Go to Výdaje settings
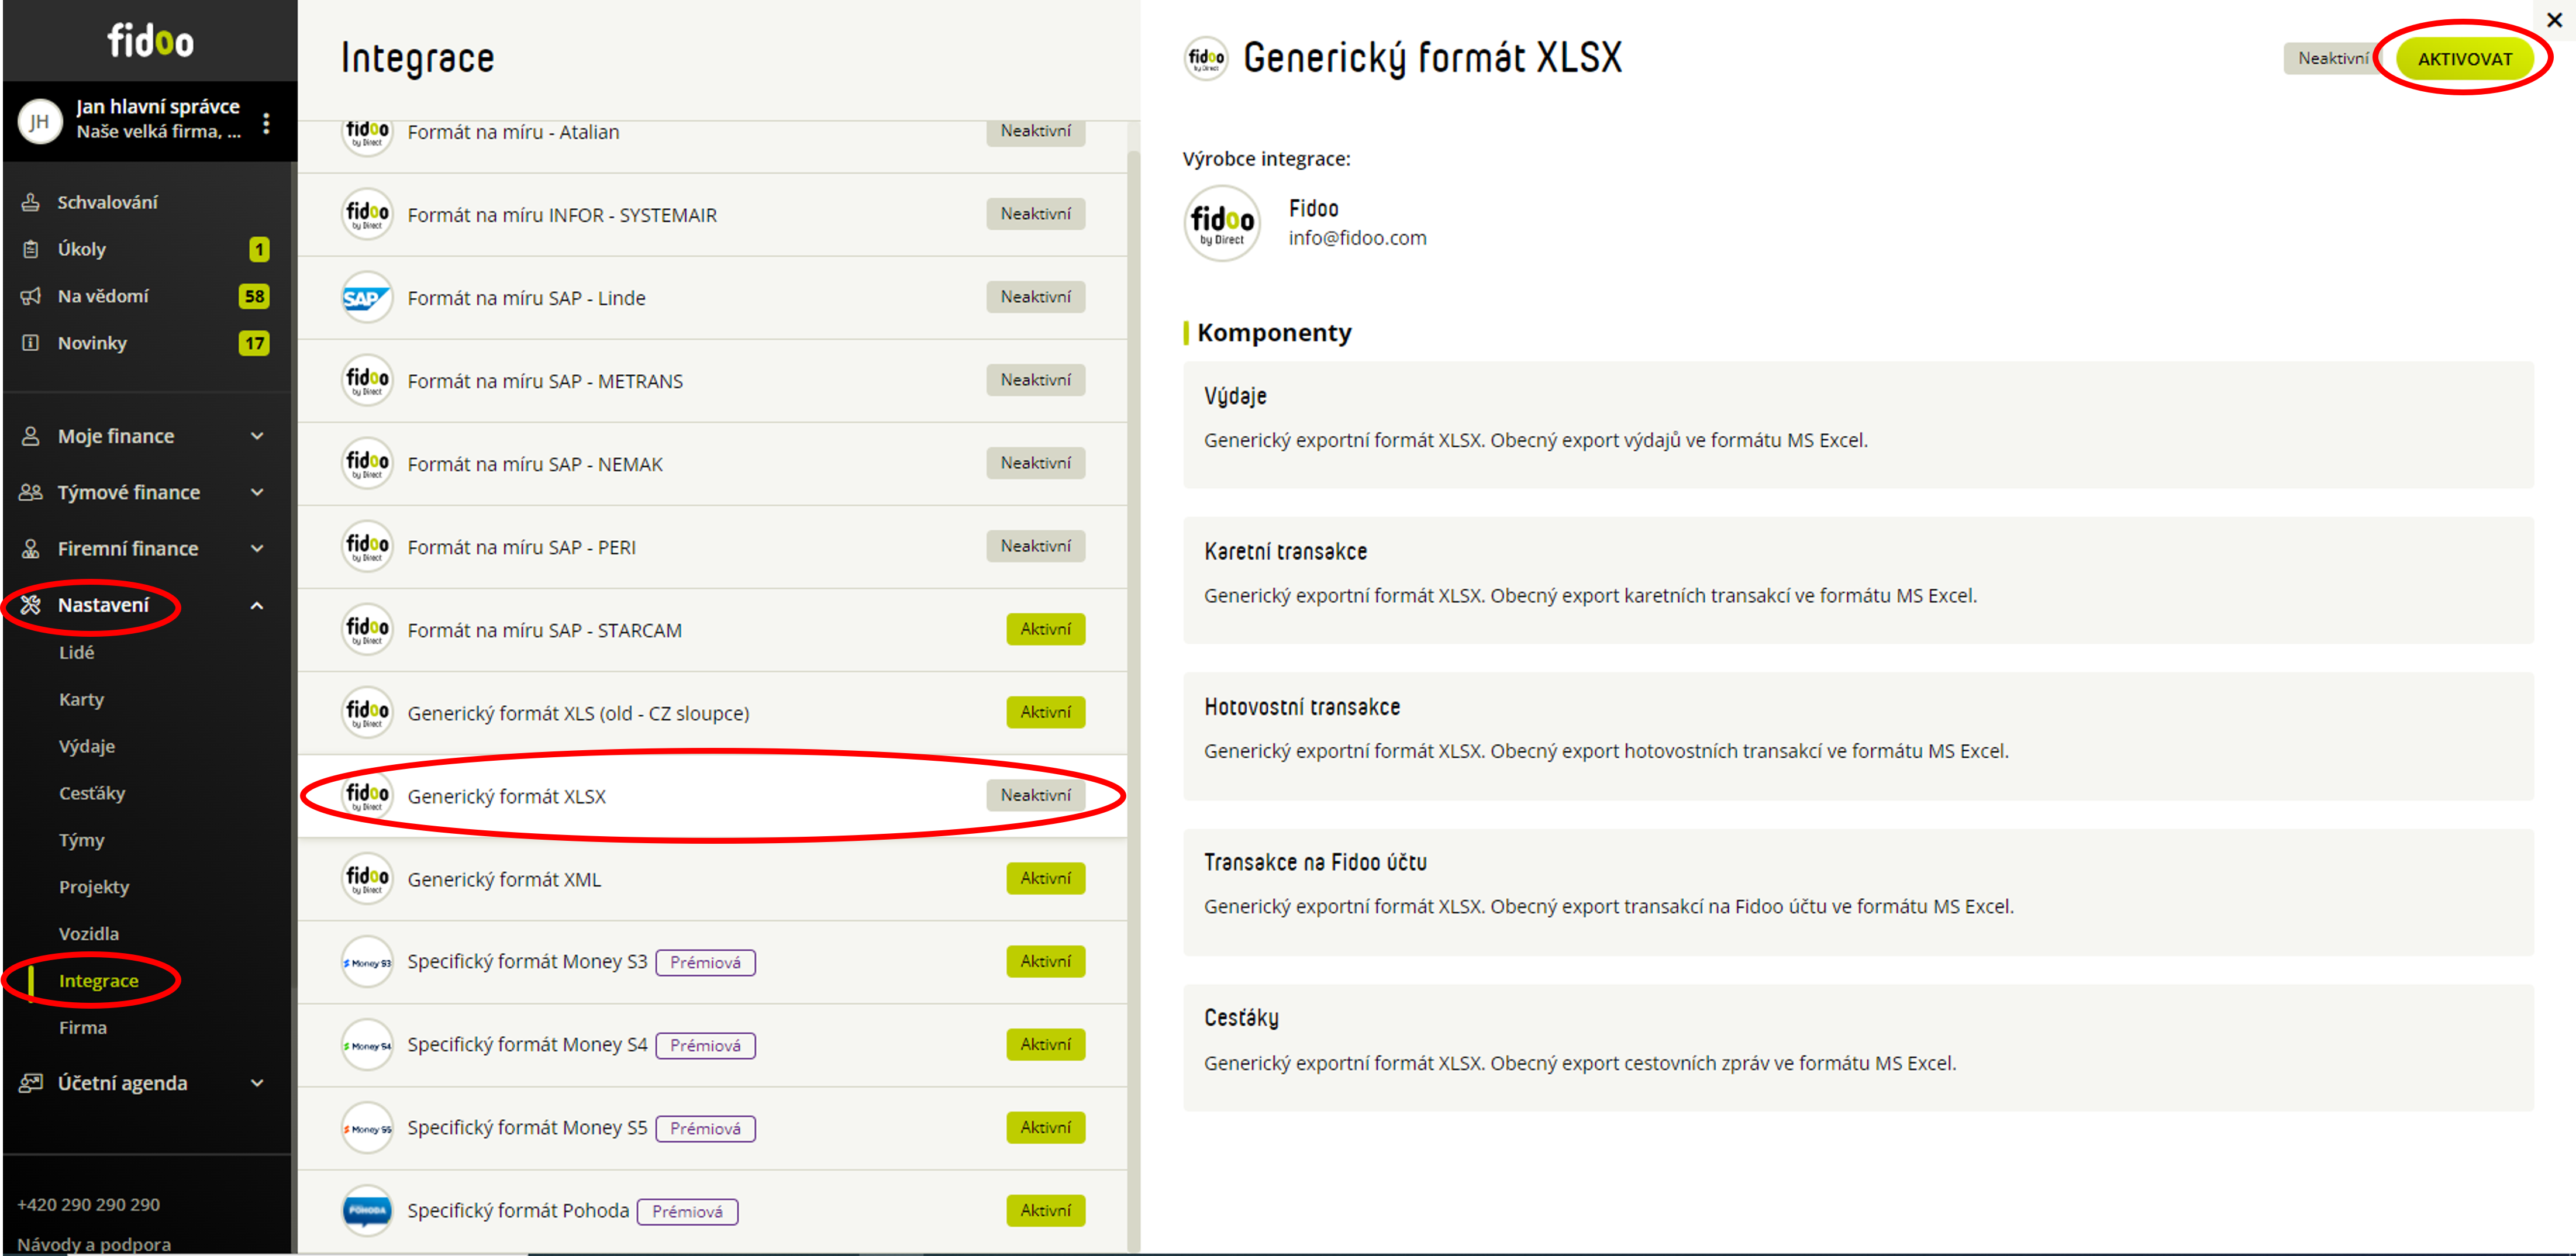The height and width of the screenshot is (1256, 2576). click(87, 746)
